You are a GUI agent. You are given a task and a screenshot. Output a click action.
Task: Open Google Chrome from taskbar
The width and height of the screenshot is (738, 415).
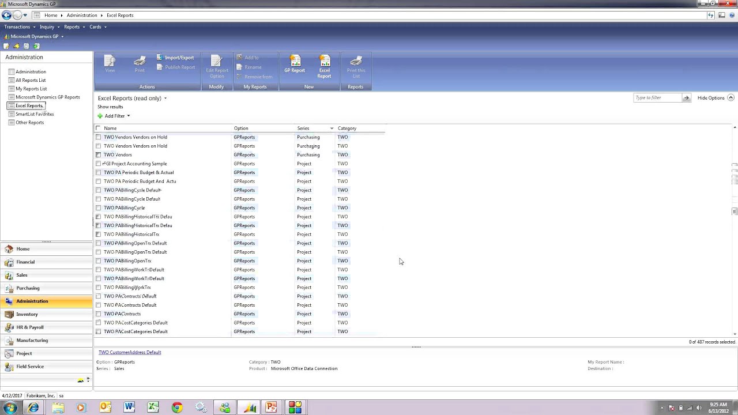point(176,408)
